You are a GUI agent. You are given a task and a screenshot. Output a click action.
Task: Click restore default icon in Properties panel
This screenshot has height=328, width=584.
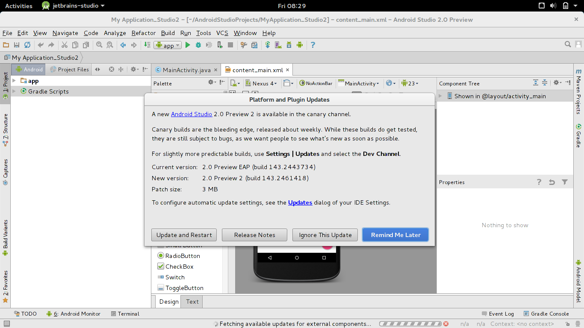click(x=552, y=182)
